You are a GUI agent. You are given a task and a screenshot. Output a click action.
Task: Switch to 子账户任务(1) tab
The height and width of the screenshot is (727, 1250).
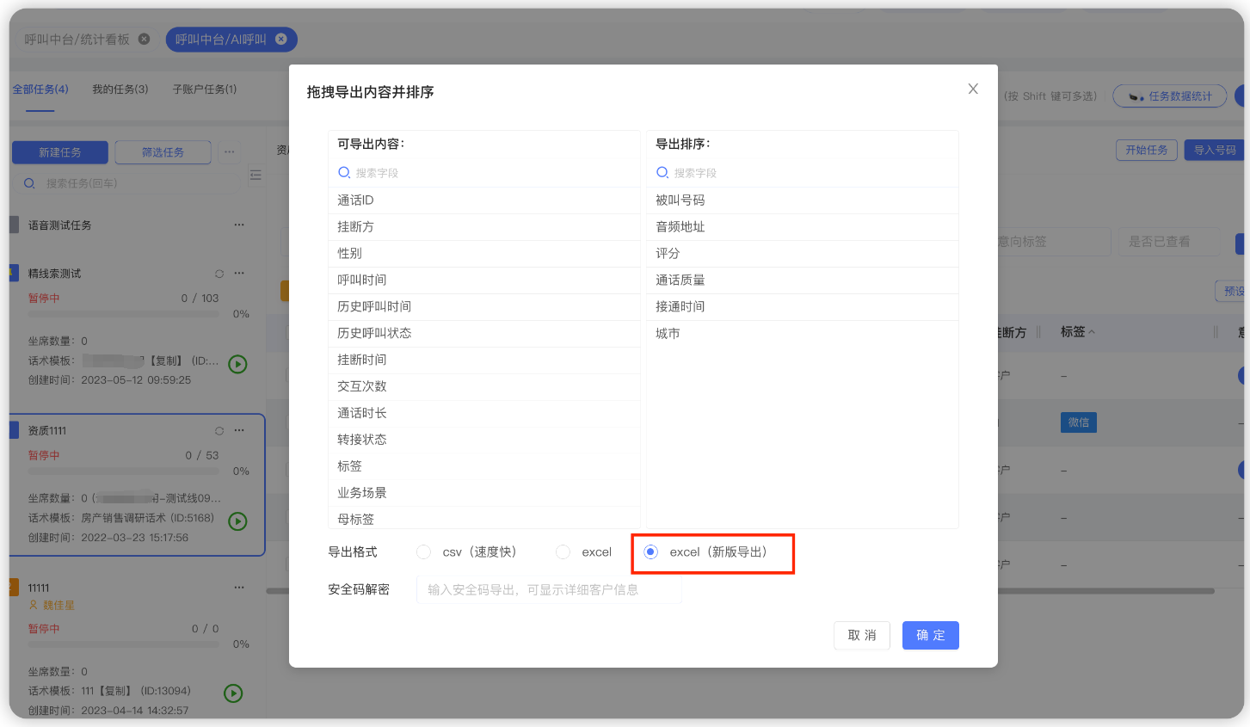(205, 89)
